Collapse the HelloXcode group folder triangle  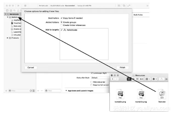click(7, 17)
